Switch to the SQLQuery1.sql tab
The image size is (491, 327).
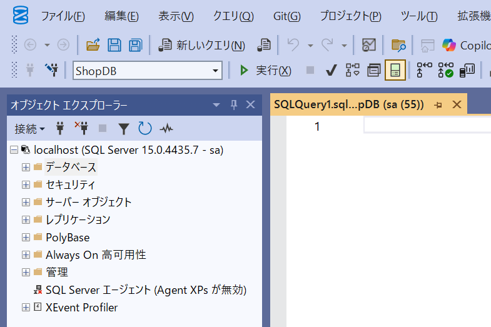(x=349, y=104)
